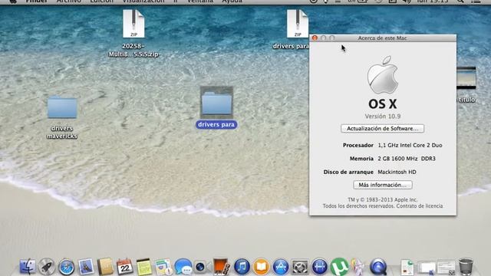This screenshot has height=276, width=491.
Task: Open the Archivo menu
Action: (x=69, y=2)
